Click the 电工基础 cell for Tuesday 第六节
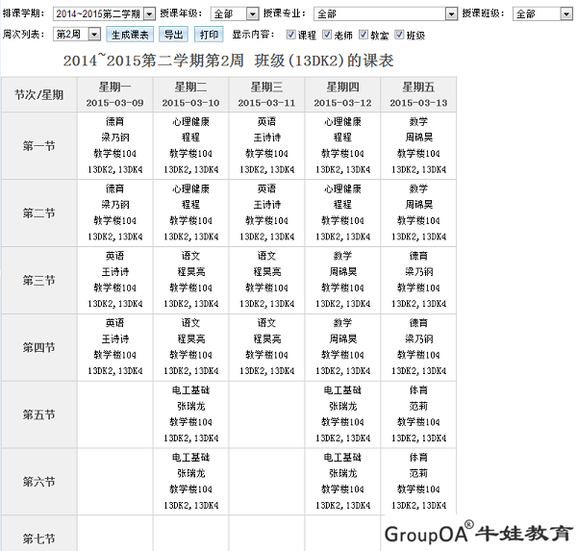Viewport: 577px width, 551px height. pos(190,482)
